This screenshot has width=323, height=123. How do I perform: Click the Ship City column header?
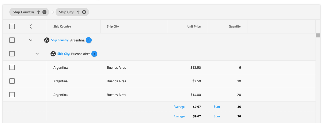[x=113, y=26]
